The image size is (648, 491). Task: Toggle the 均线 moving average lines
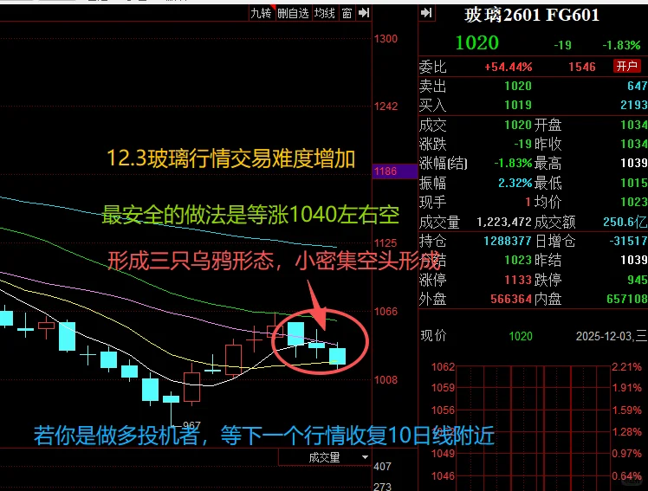pos(324,13)
